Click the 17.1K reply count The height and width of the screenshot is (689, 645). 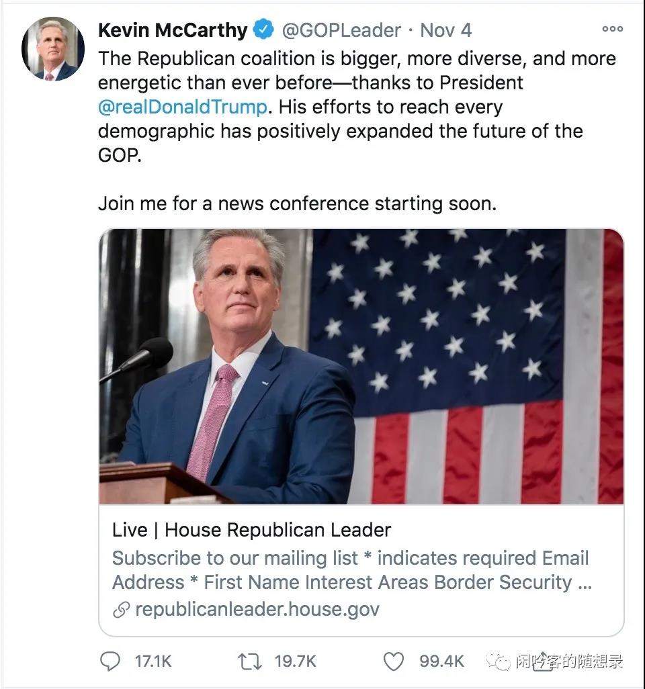[x=153, y=661]
